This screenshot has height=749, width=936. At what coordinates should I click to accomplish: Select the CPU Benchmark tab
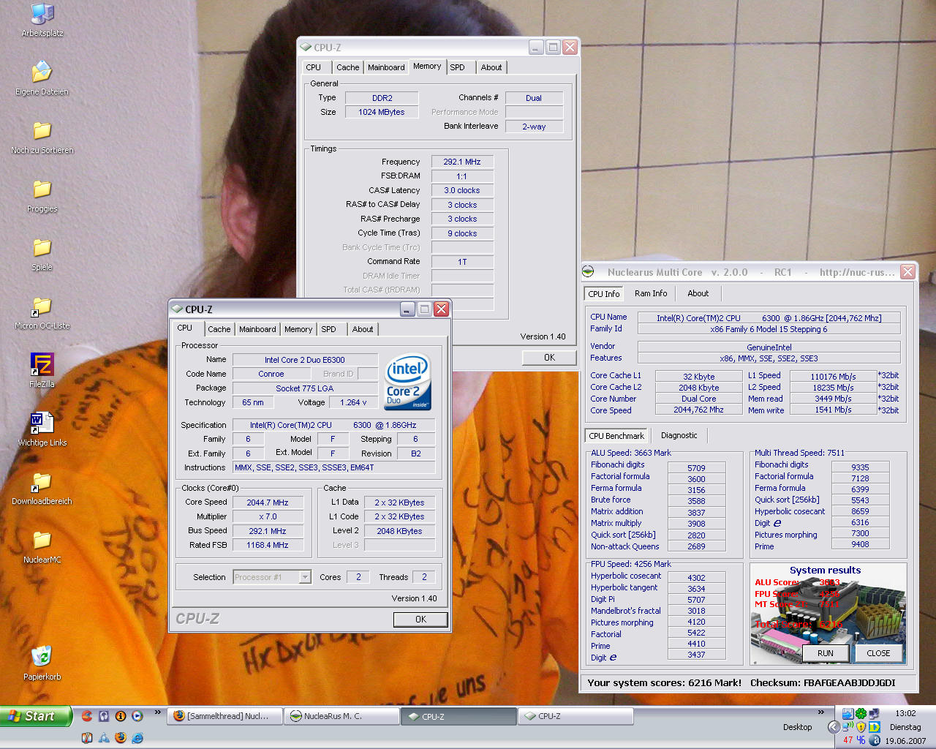616,436
